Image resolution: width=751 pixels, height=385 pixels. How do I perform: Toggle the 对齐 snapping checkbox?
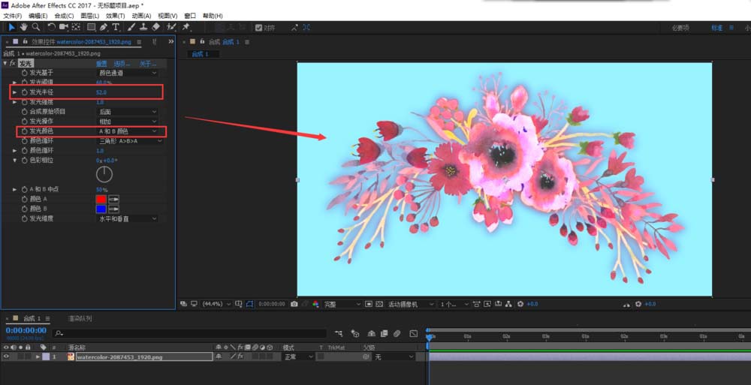[259, 28]
